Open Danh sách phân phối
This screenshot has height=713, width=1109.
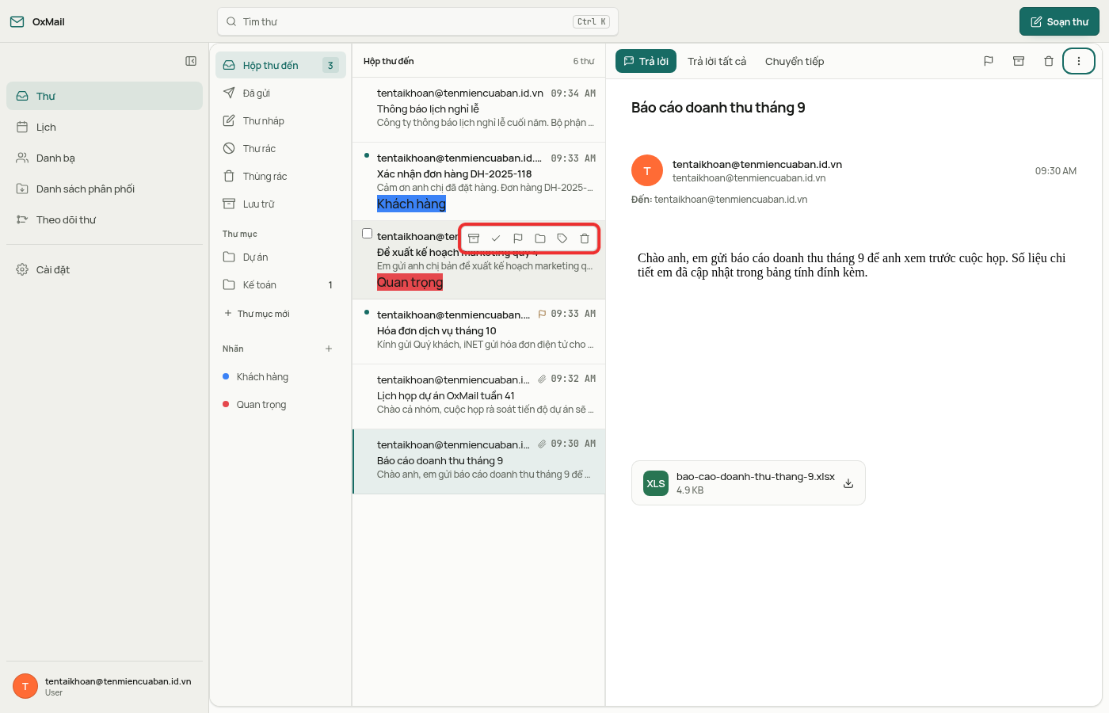105,189
